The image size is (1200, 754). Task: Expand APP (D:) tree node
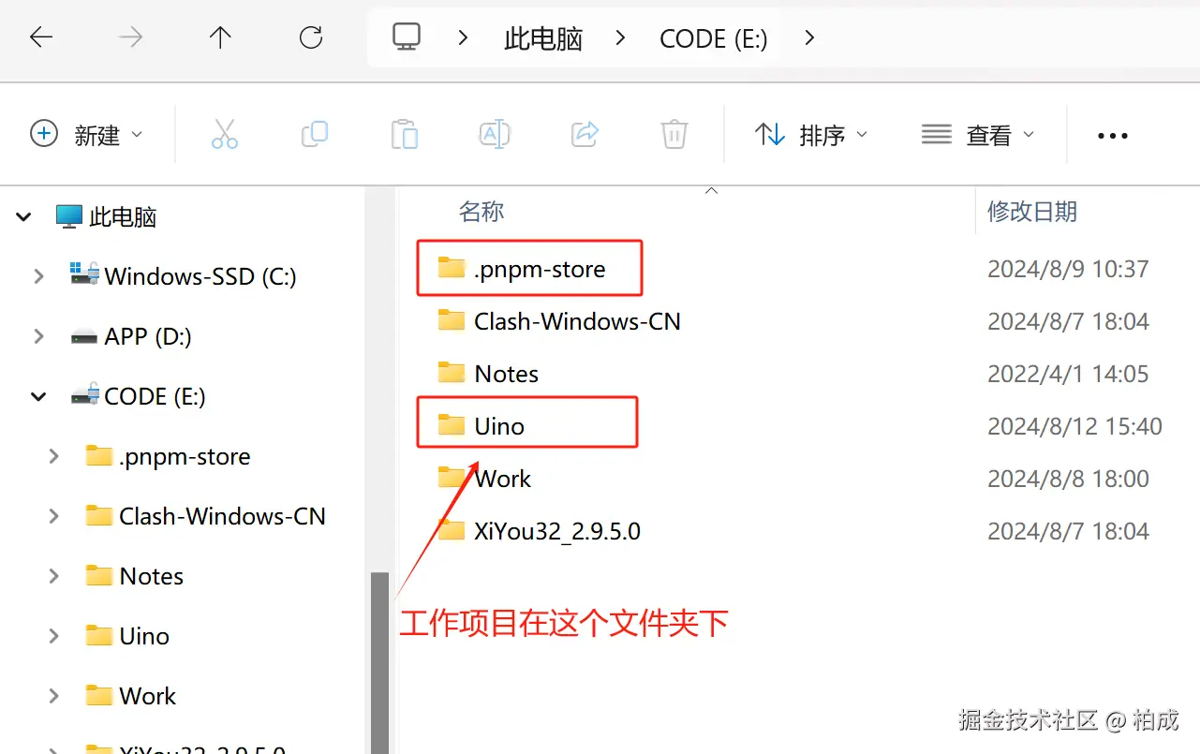[39, 336]
